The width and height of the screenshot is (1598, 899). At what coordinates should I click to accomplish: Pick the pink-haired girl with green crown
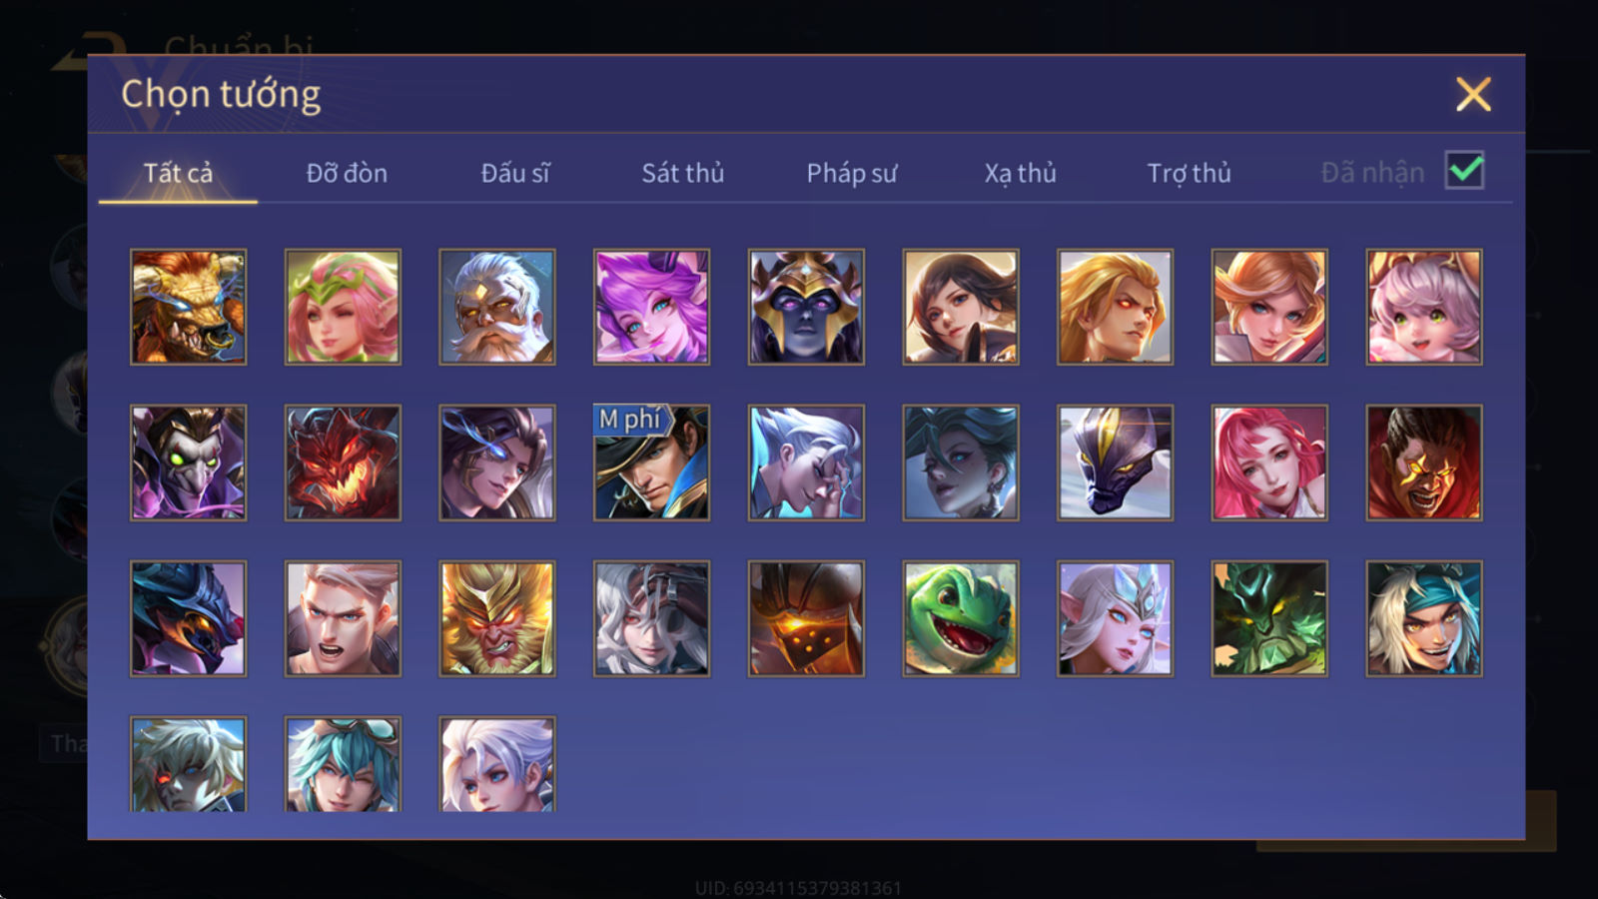coord(343,307)
